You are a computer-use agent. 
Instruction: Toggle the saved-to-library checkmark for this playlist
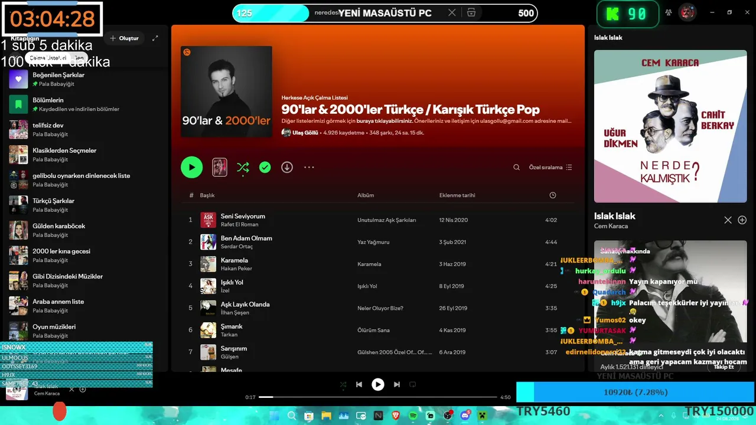[265, 168]
